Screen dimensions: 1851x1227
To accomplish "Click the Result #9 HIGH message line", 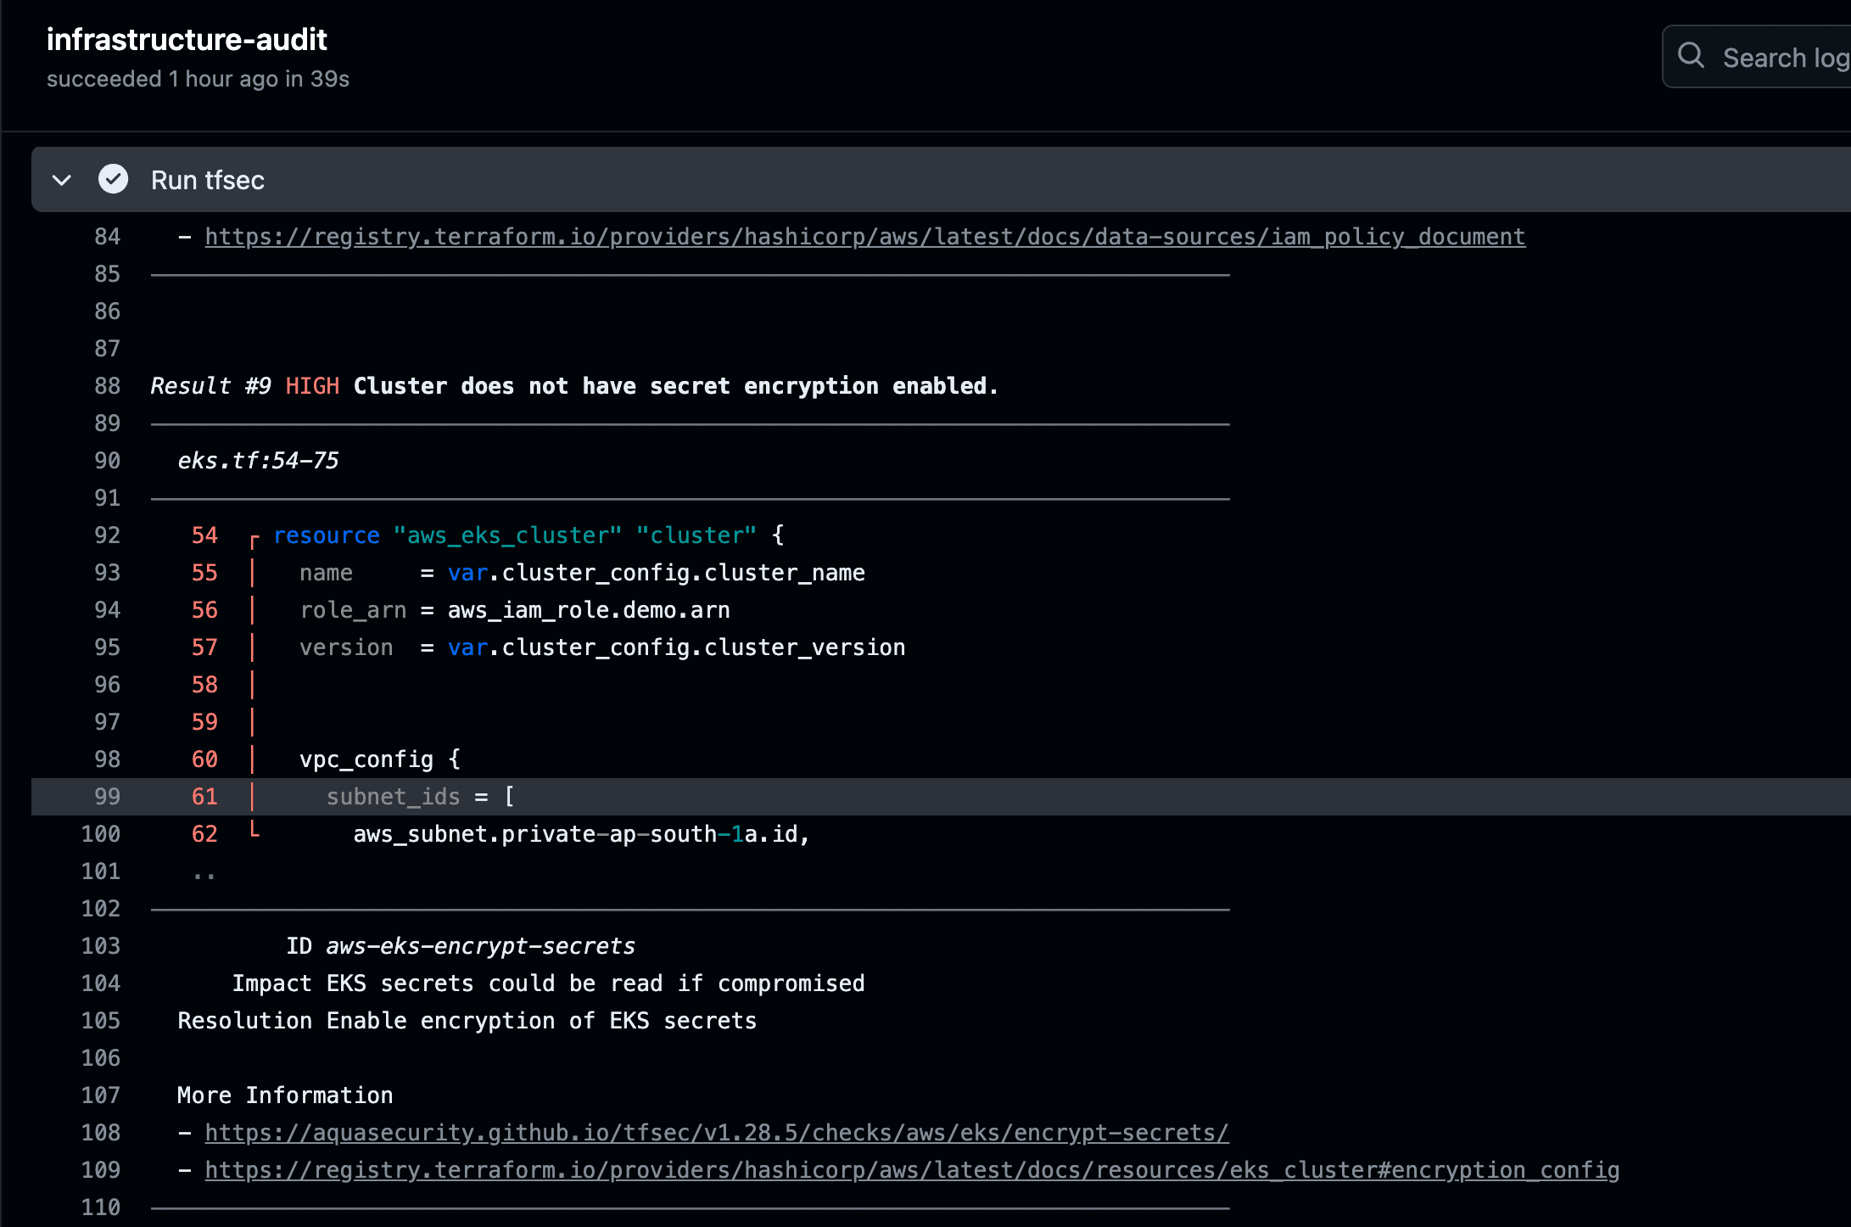I will [x=573, y=386].
